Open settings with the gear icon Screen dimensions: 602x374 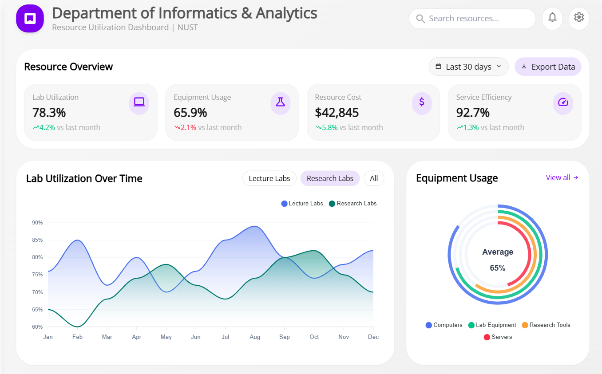click(579, 18)
